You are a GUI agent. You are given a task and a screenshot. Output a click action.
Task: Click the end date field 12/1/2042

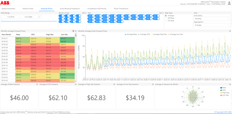(x=28, y=17)
